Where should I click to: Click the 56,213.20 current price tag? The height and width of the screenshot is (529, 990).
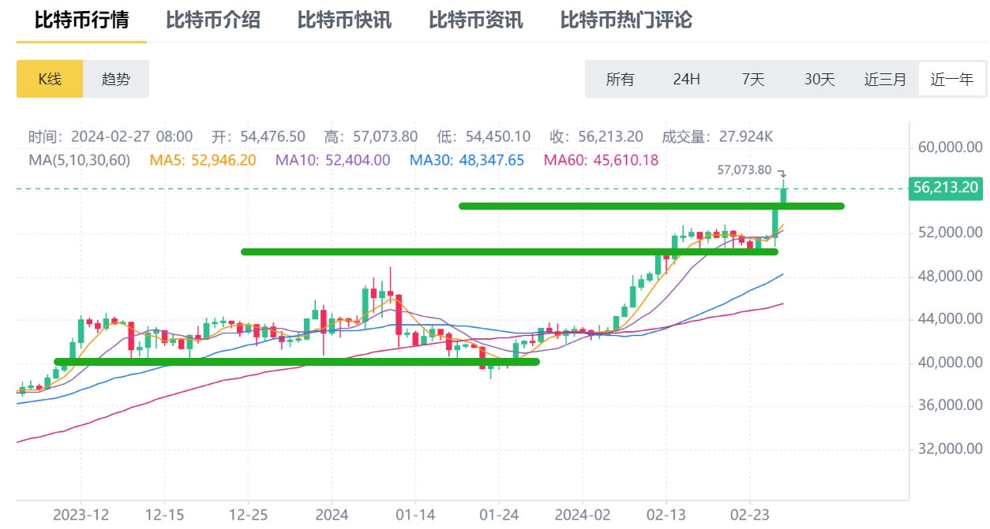945,188
